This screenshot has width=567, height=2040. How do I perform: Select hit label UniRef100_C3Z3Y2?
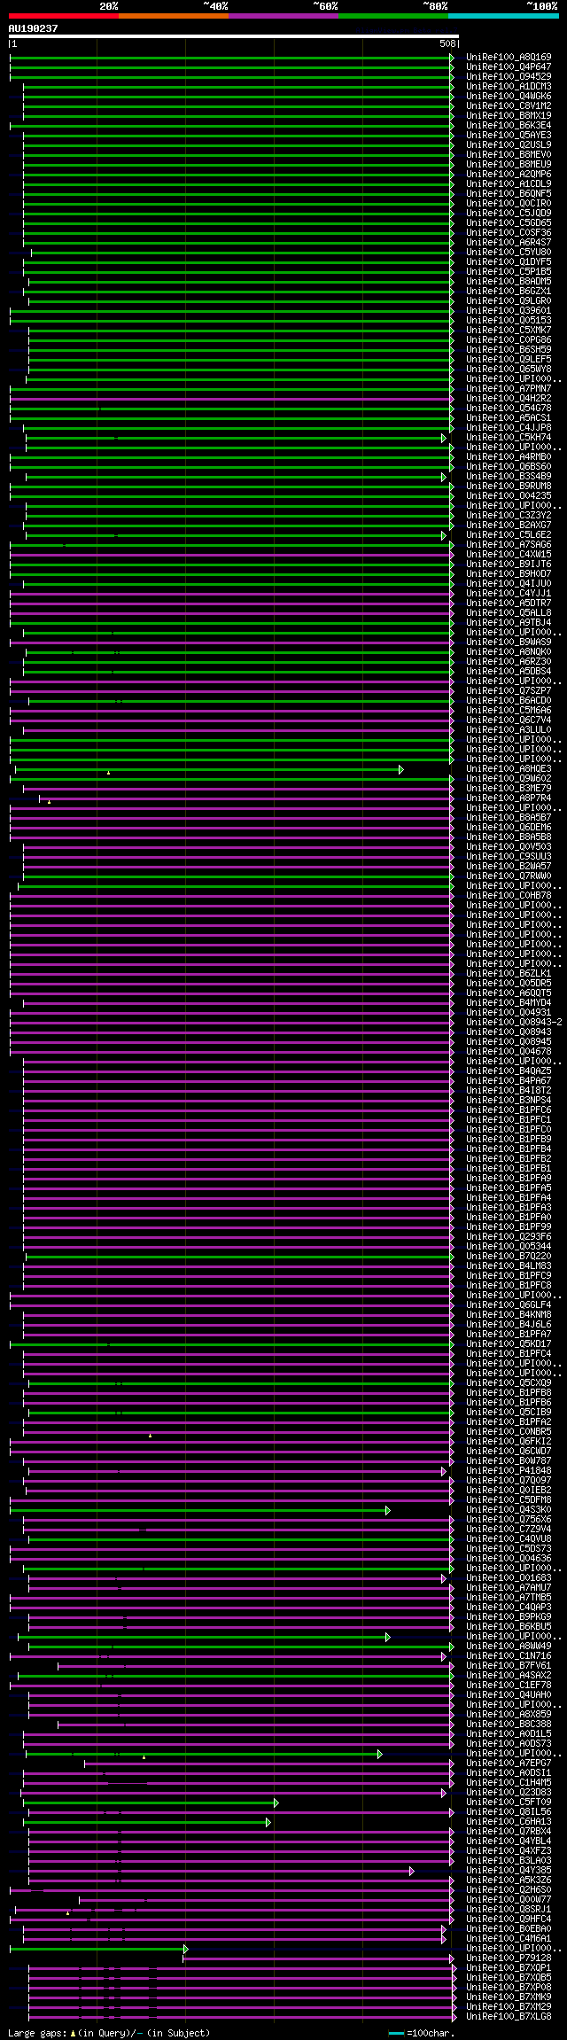[x=509, y=515]
